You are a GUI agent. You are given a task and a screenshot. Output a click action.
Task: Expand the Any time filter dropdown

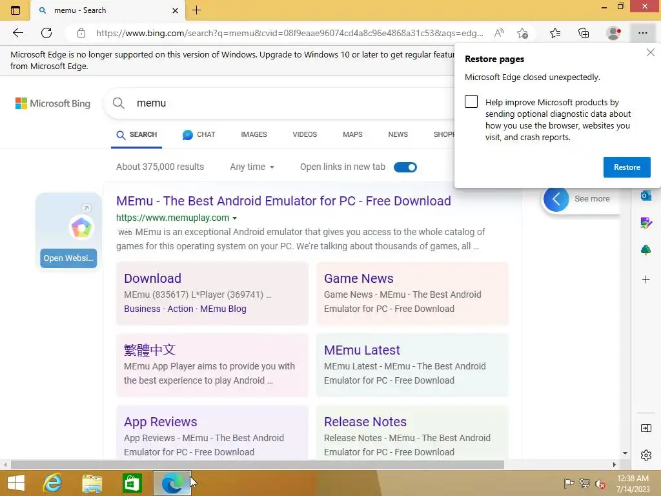(252, 167)
